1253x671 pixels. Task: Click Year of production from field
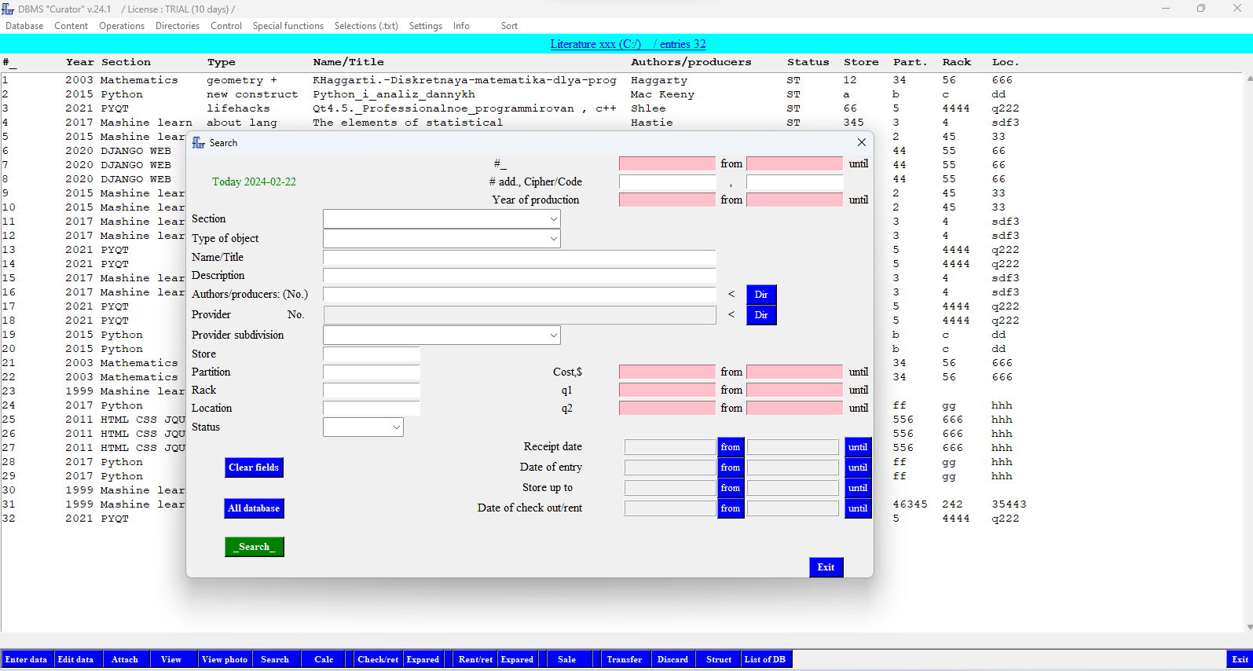click(667, 200)
